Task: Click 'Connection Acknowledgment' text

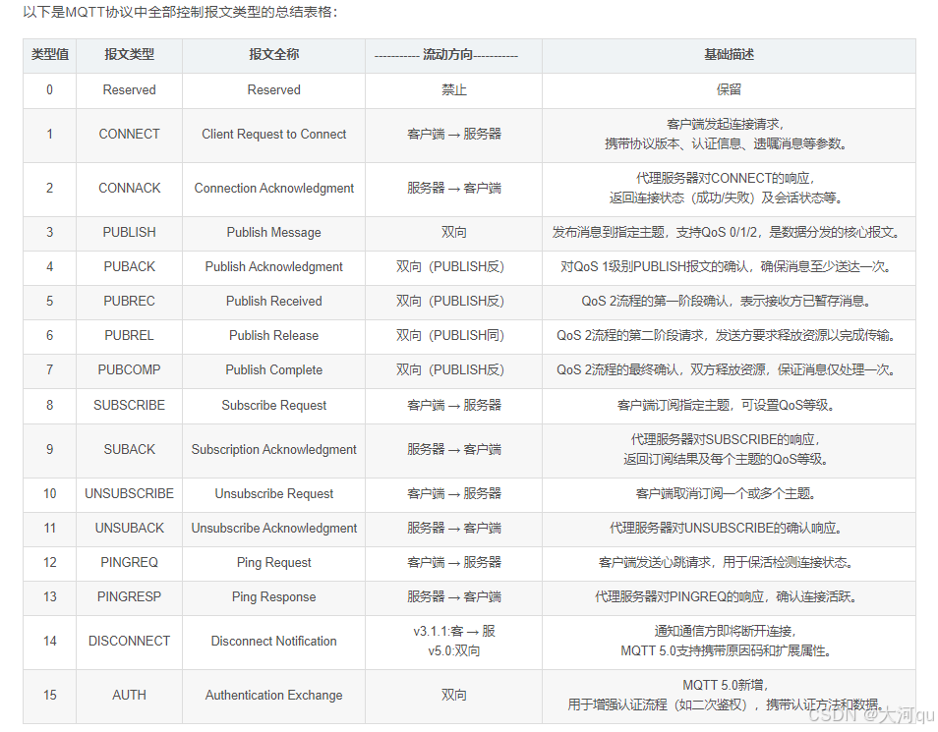Action: tap(274, 188)
